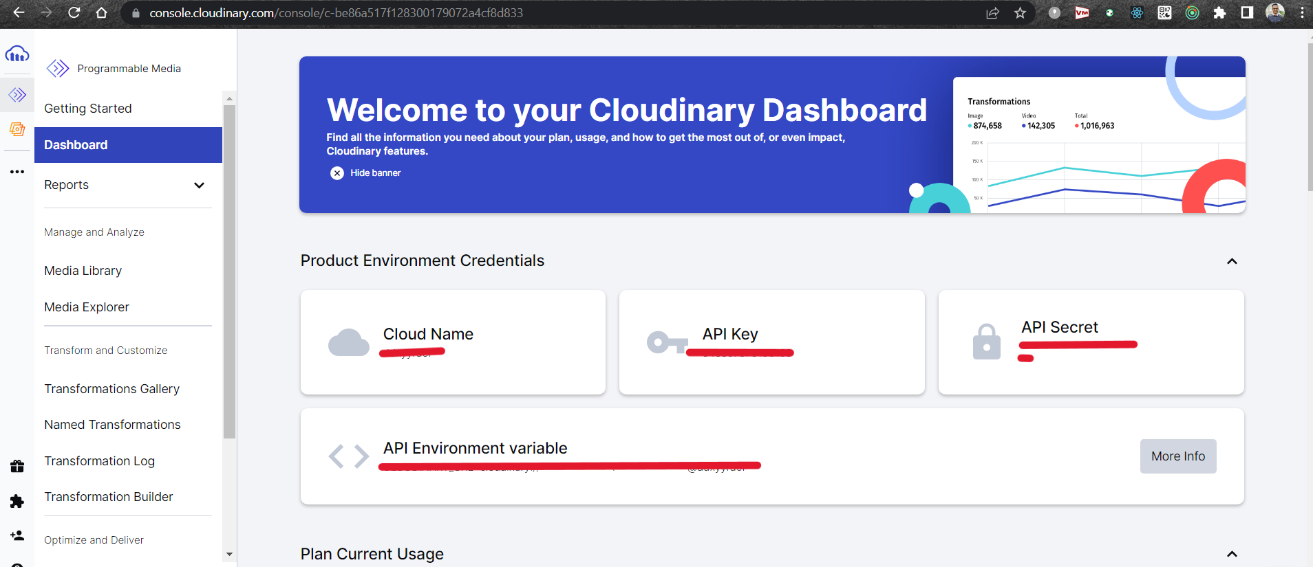Open Named Transformations
Screen dimensions: 1313x567
pos(113,425)
